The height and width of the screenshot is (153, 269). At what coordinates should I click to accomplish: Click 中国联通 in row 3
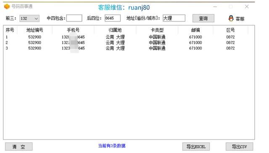(x=157, y=48)
